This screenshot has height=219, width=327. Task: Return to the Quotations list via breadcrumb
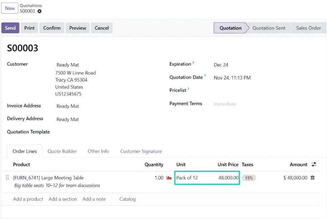coord(31,5)
